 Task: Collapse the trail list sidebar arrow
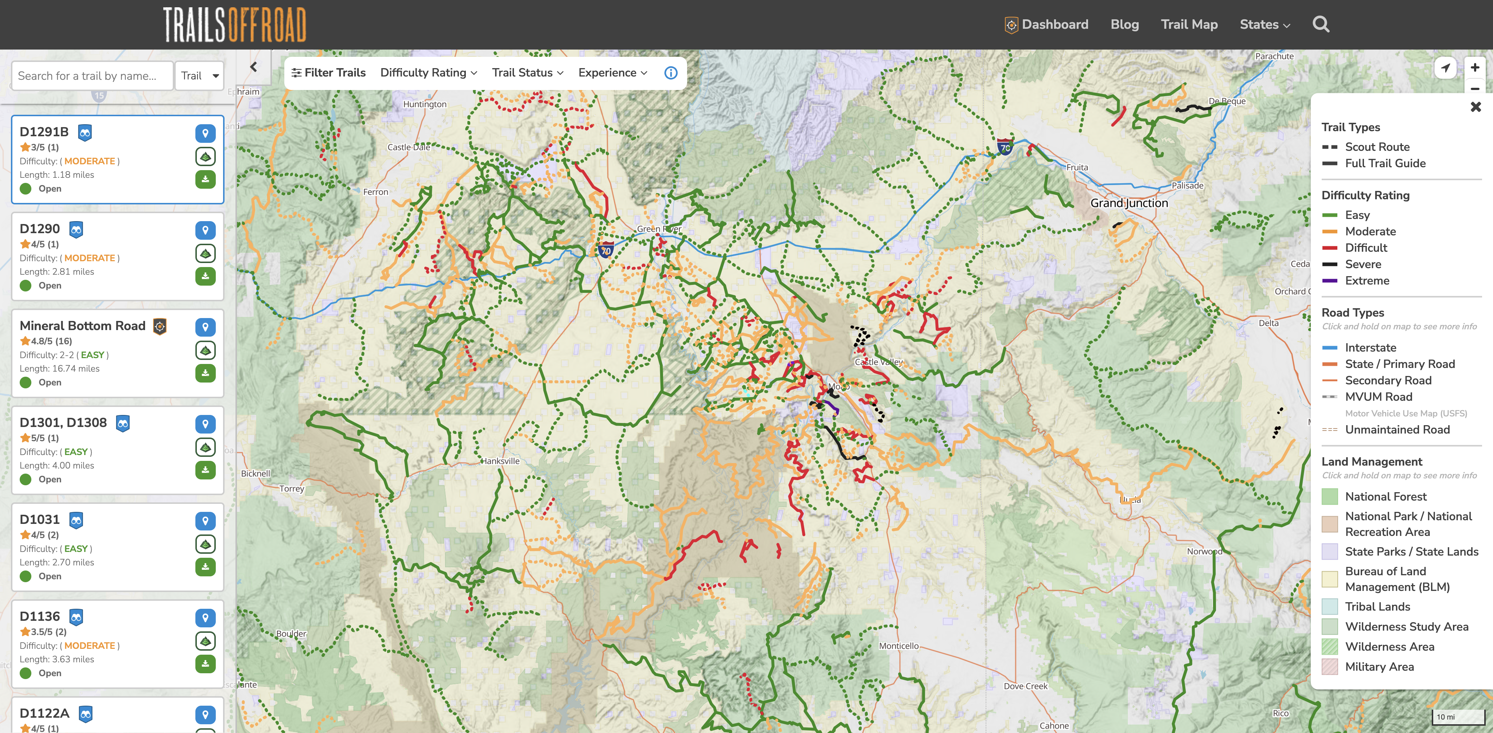pyautogui.click(x=253, y=67)
